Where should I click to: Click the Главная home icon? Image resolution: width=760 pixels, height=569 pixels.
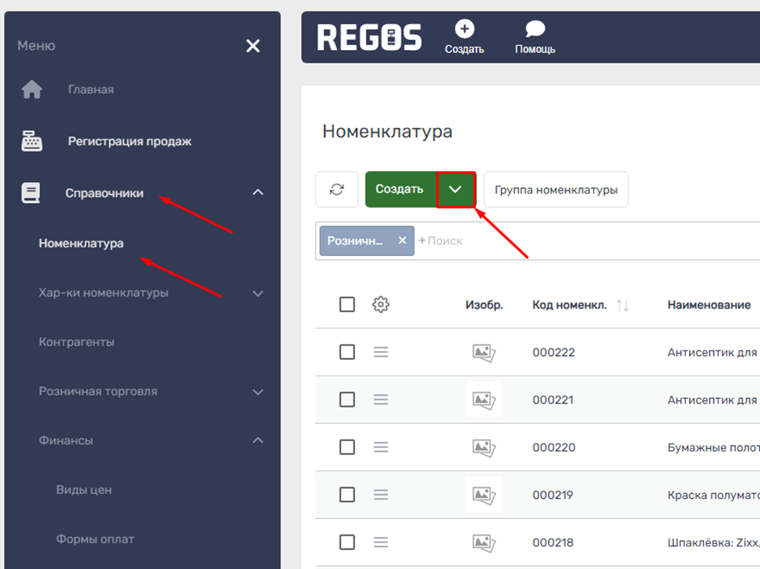32,90
